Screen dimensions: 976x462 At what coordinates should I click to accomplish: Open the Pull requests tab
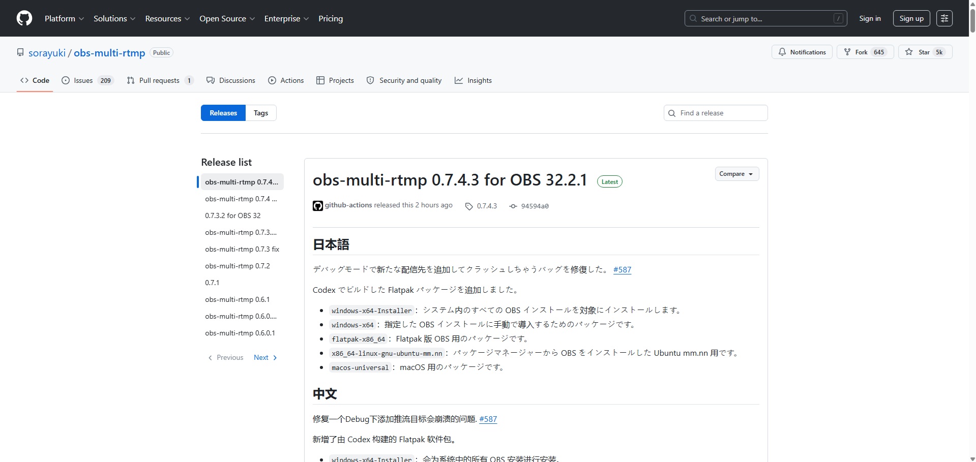tap(160, 80)
